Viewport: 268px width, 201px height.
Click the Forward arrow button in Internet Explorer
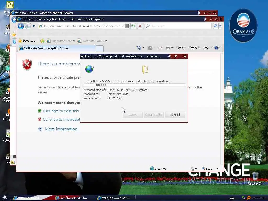coord(28,26)
